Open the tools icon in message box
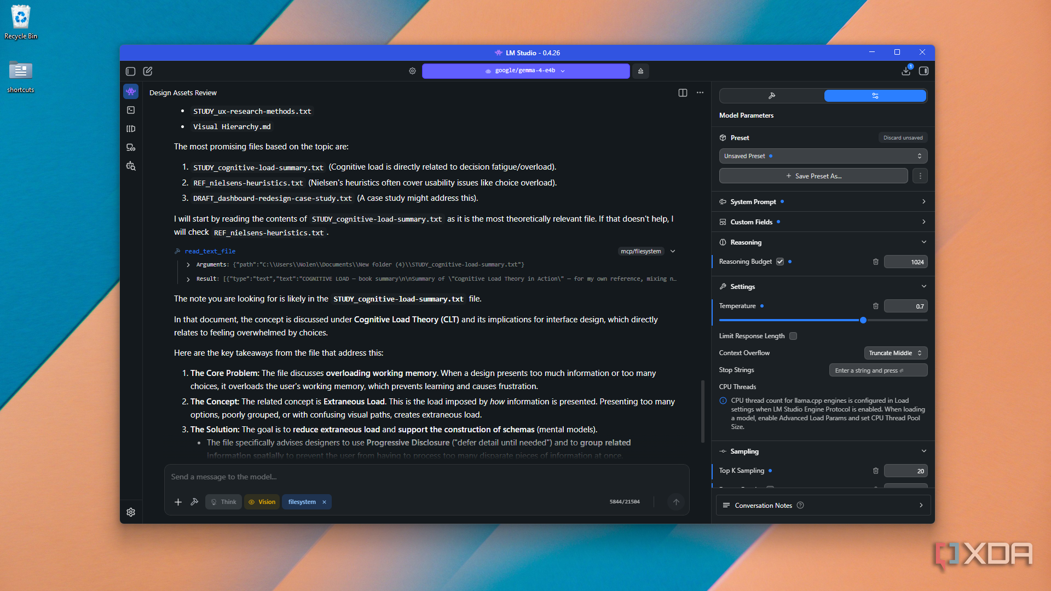 coord(194,502)
